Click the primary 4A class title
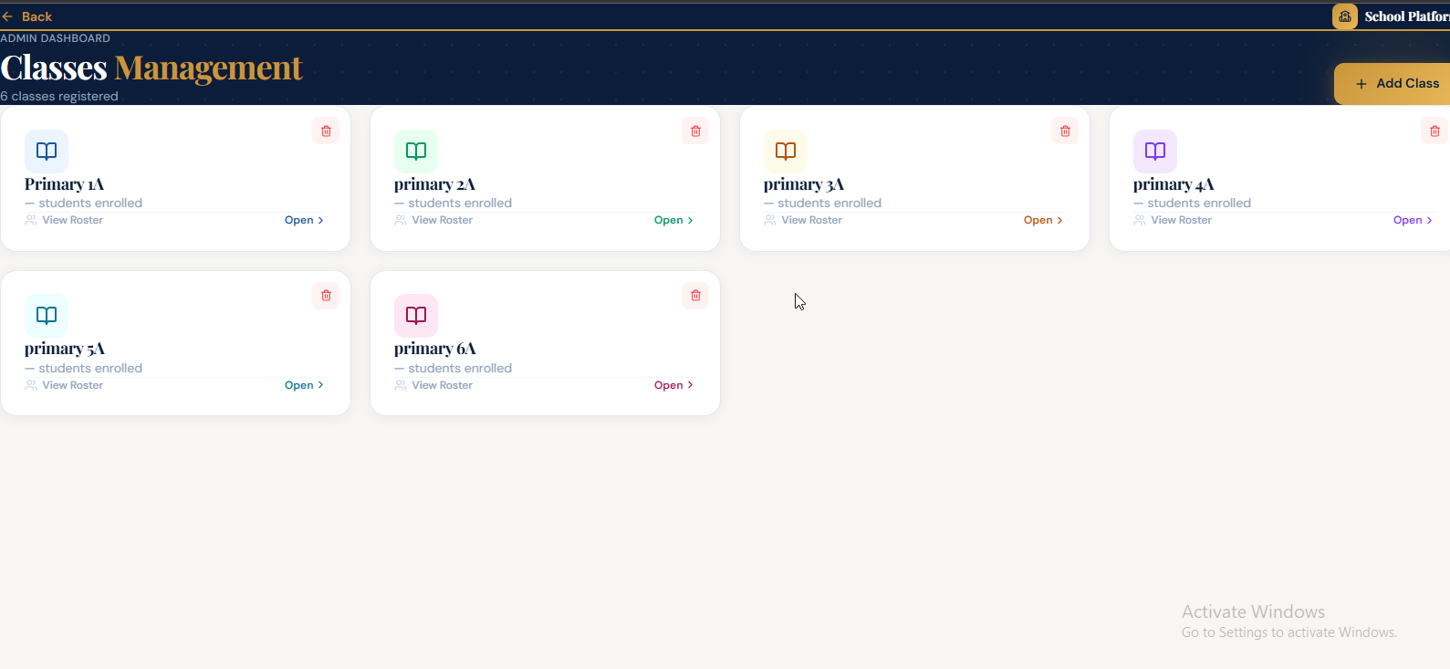The image size is (1450, 669). (x=1174, y=184)
